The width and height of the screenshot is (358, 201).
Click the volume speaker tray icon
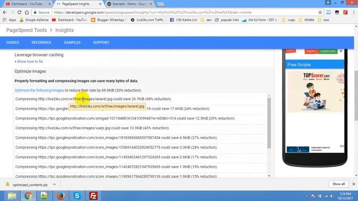click(x=332, y=196)
